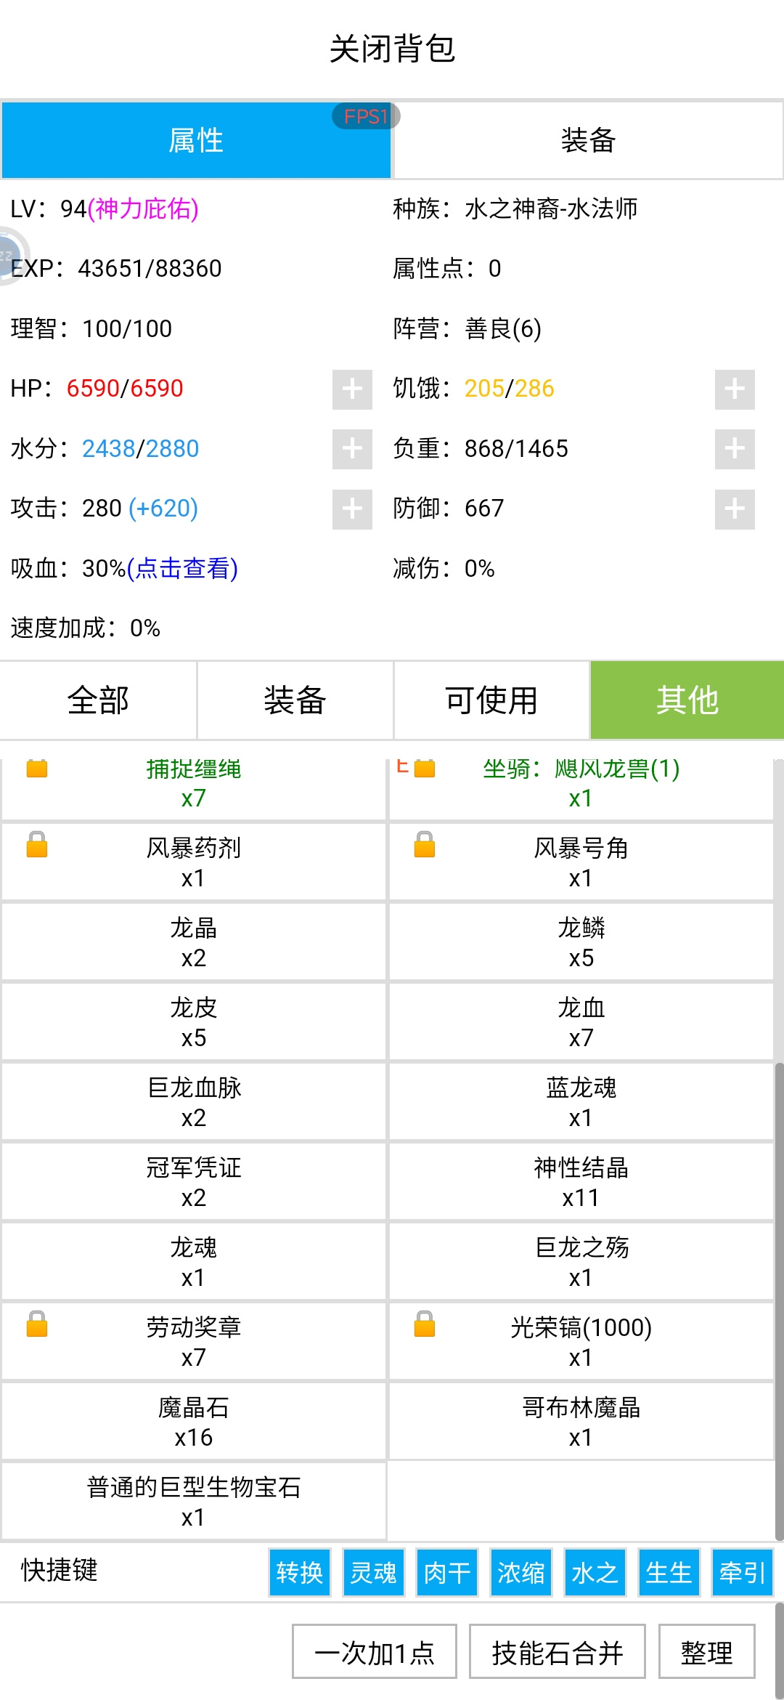Tap the plus icon next to 攻击

(x=352, y=509)
